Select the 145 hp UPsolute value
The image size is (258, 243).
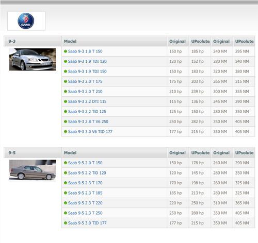[198, 173]
